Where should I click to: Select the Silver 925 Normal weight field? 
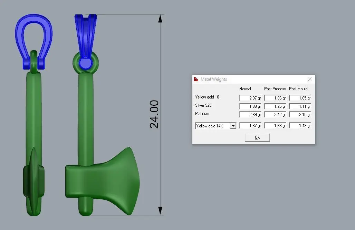pyautogui.click(x=250, y=106)
